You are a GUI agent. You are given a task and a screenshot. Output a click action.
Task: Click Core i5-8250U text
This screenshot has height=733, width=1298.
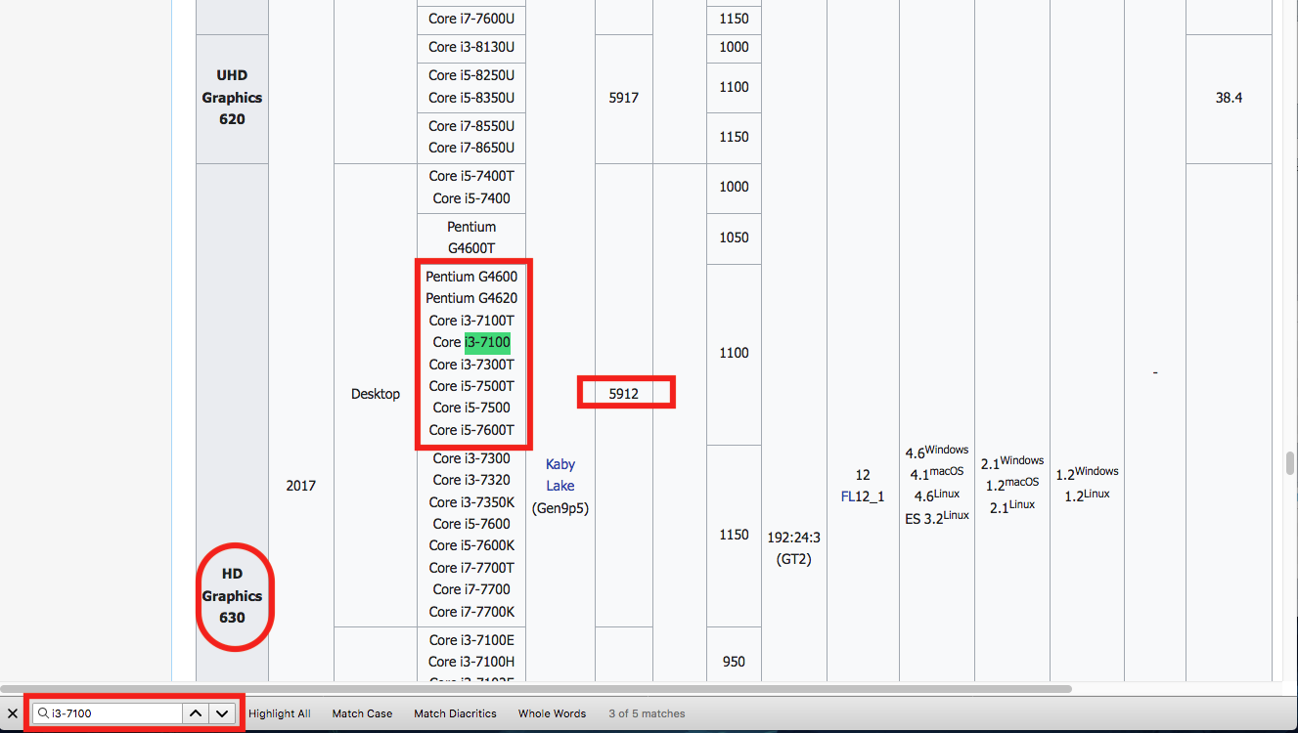[471, 75]
